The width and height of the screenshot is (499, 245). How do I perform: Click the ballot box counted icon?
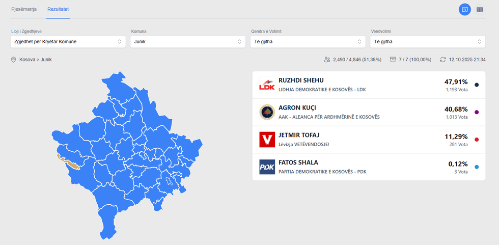tap(392, 60)
